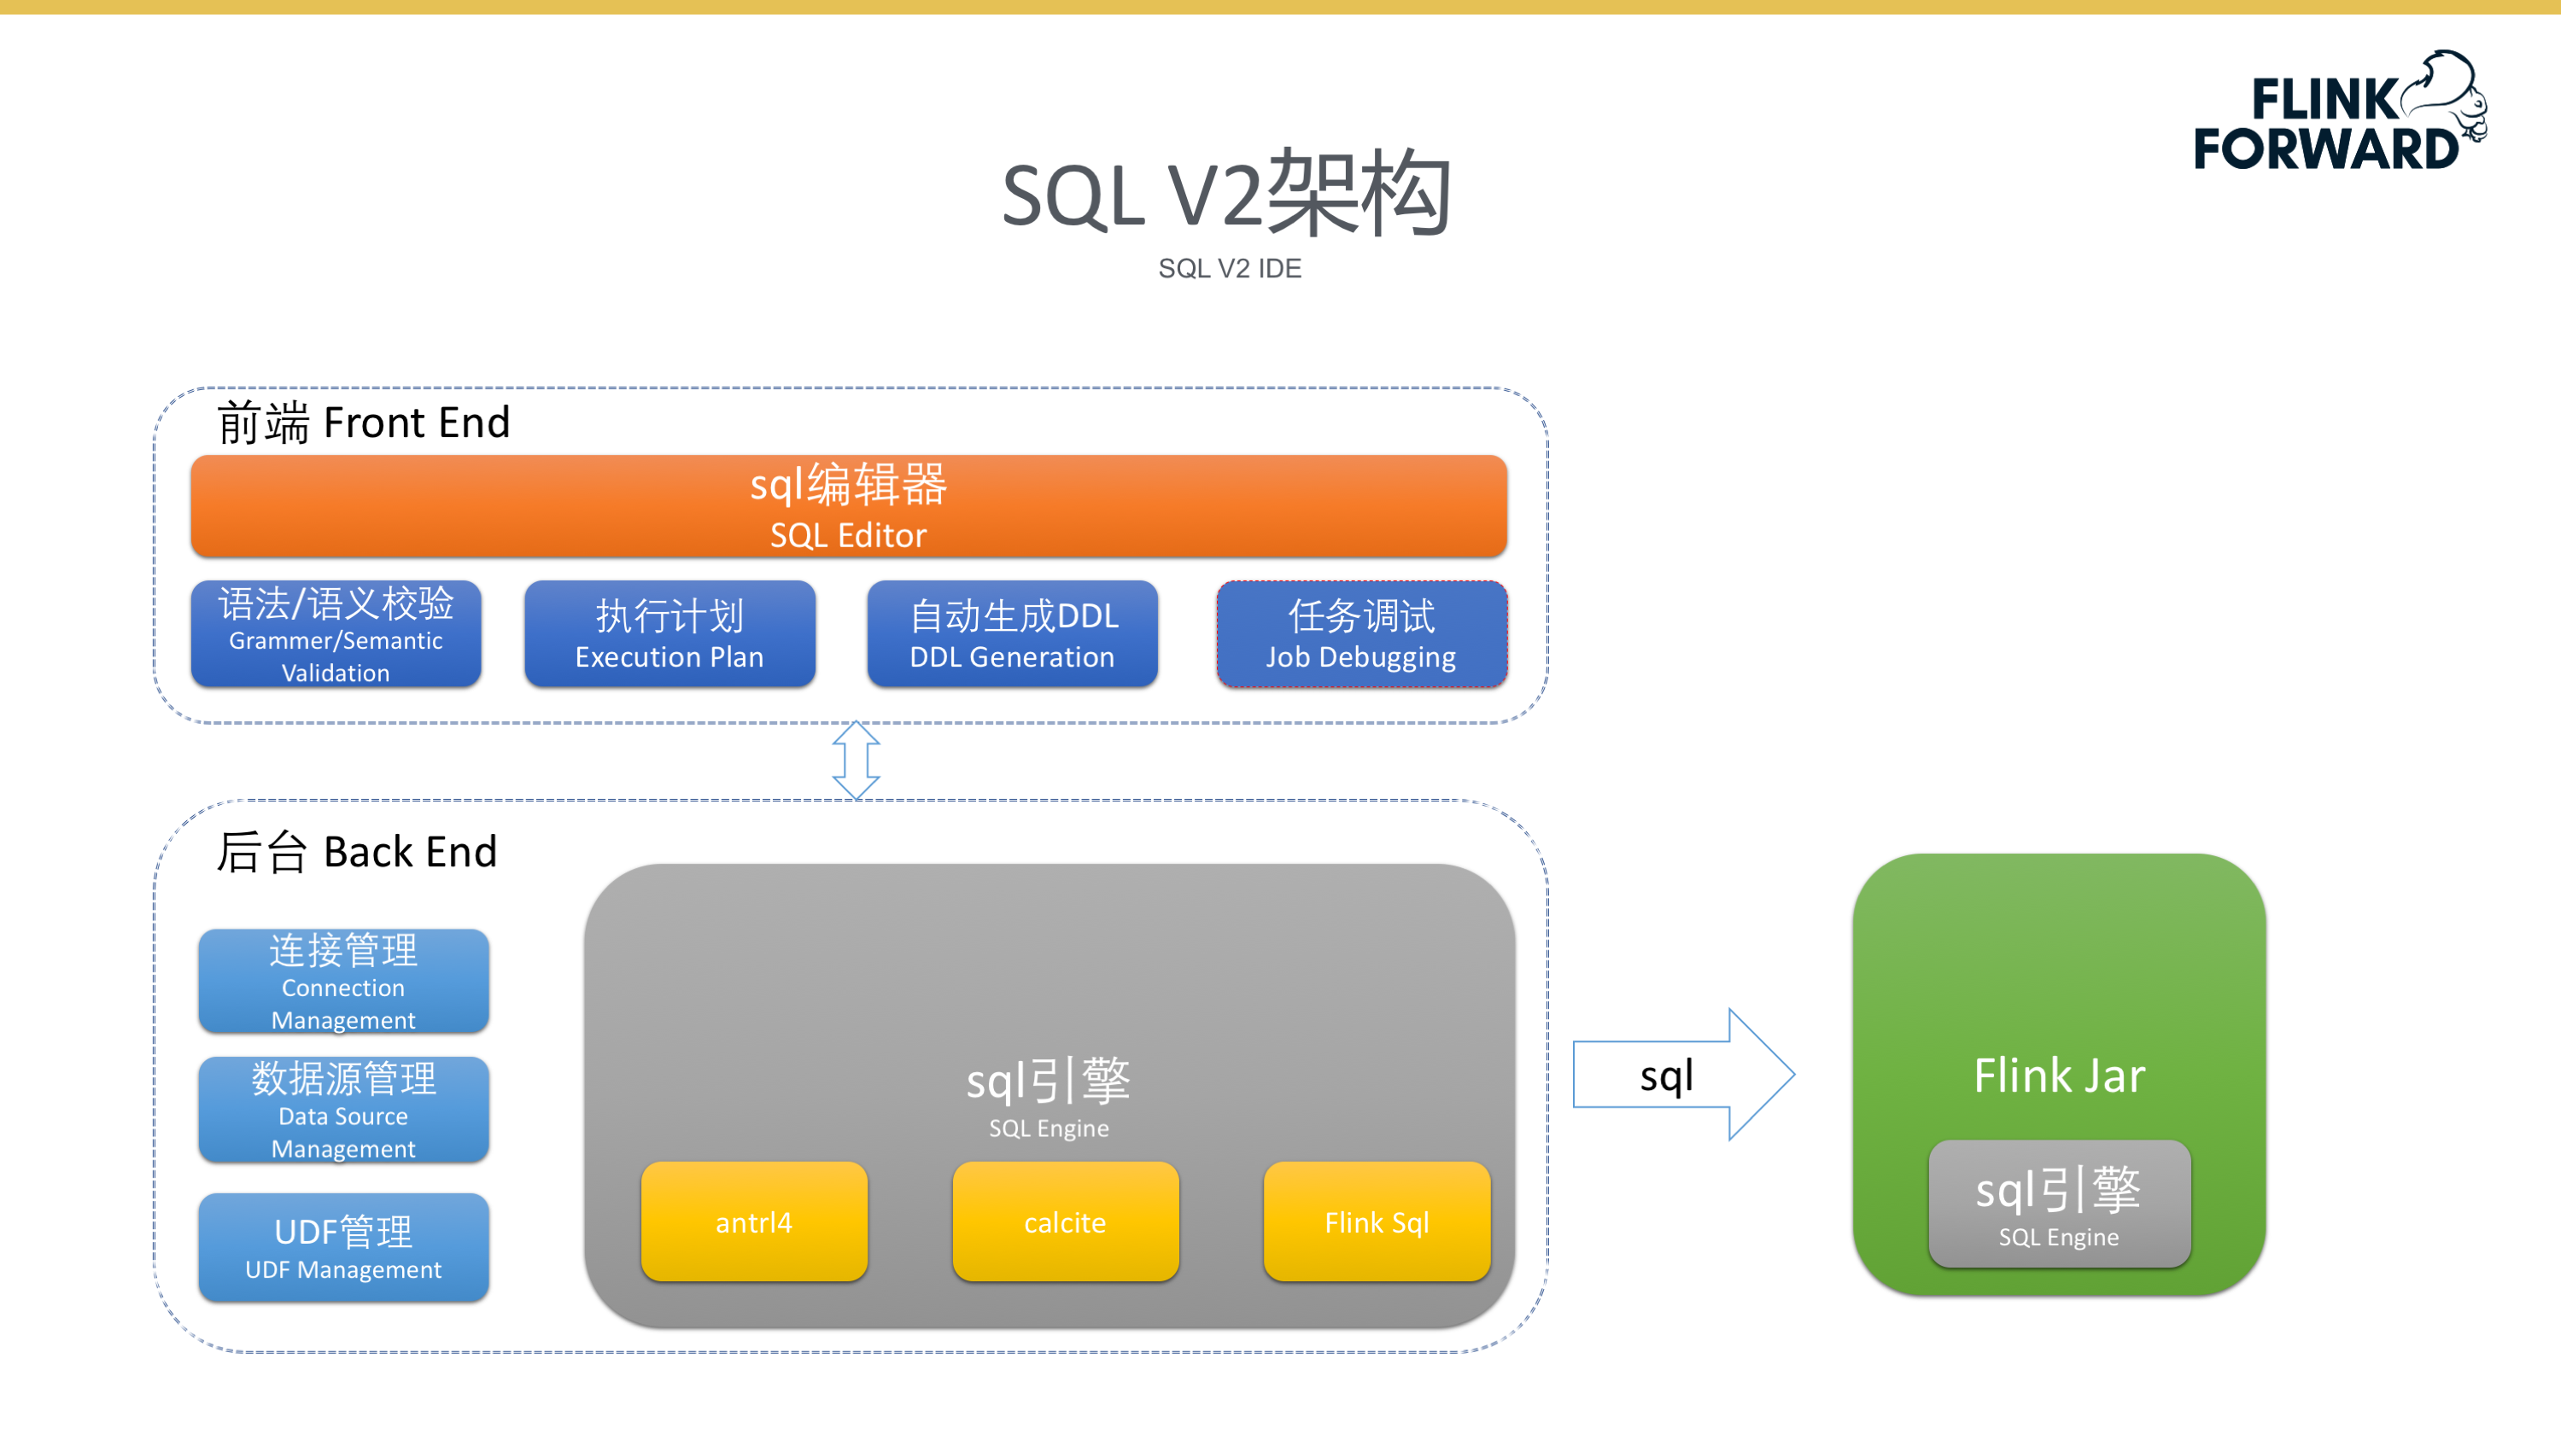Select the orange SQL Editor bar
The width and height of the screenshot is (2561, 1440).
click(848, 506)
